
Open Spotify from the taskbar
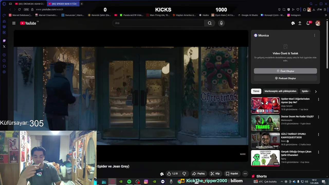point(129,182)
